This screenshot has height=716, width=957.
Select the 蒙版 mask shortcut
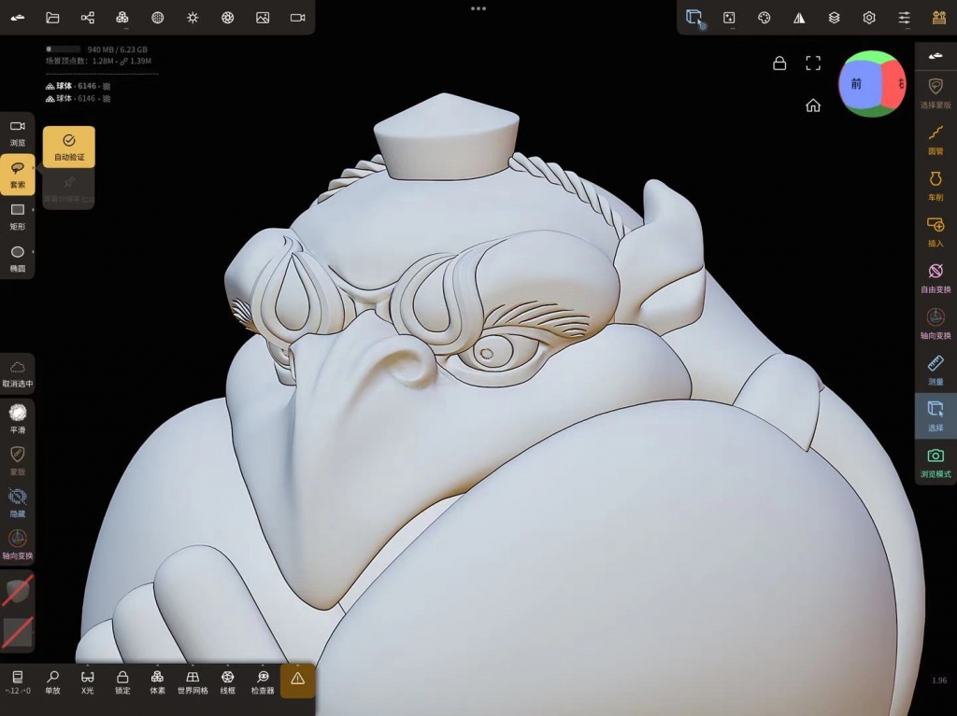point(18,460)
